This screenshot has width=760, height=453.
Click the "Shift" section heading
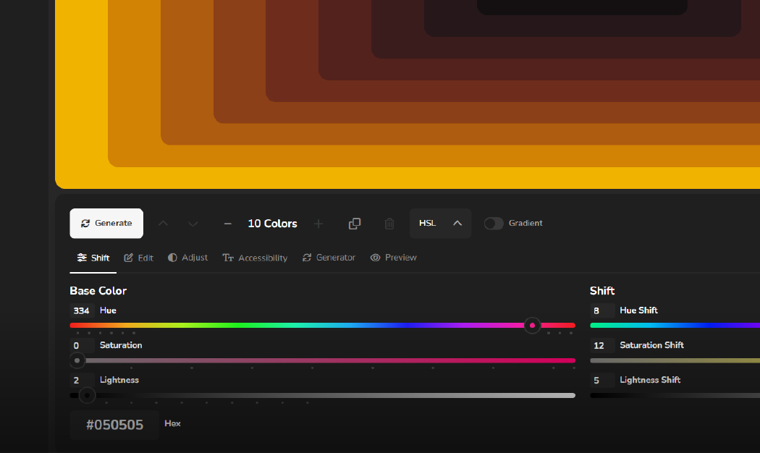point(602,291)
